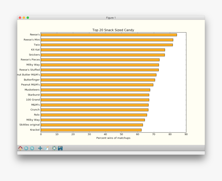The image size is (222, 181).
Task: Minimize the window with the yellow button
Action: 24,18
